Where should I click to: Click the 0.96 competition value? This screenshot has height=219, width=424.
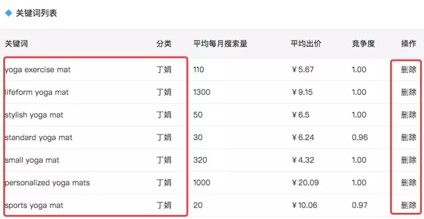[360, 137]
